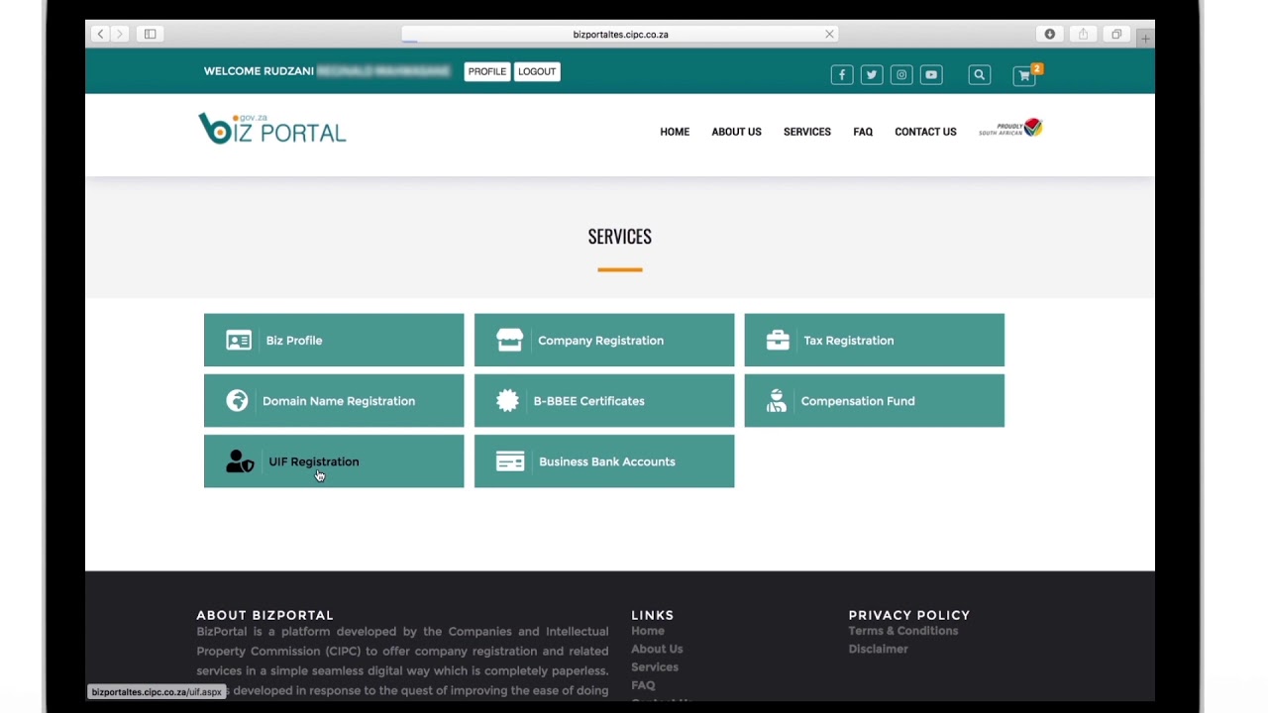Viewport: 1268px width, 713px height.
Task: Open the Terms & Conditions link
Action: click(x=902, y=631)
